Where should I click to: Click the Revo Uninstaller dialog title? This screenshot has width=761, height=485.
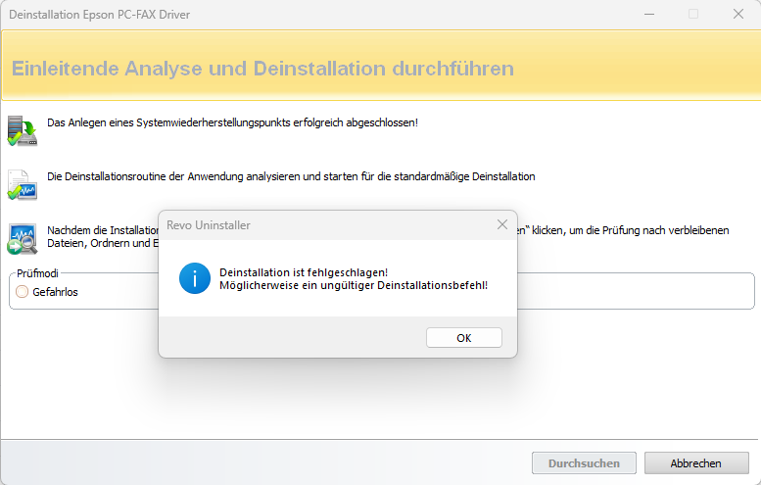click(x=209, y=225)
